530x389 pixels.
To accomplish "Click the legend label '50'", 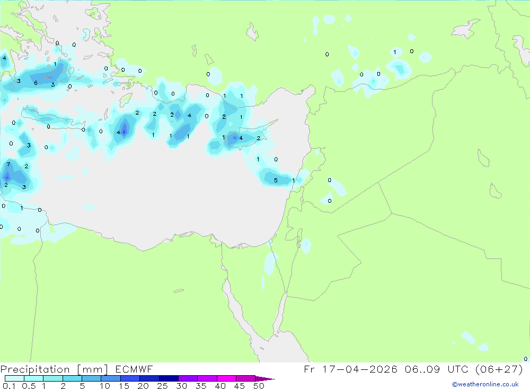I will coord(259,386).
